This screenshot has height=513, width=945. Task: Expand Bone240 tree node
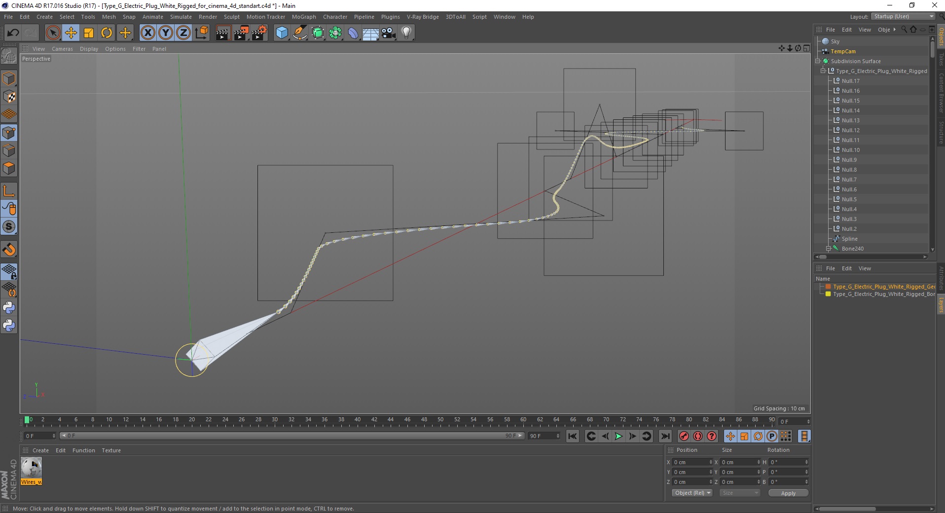coord(829,249)
